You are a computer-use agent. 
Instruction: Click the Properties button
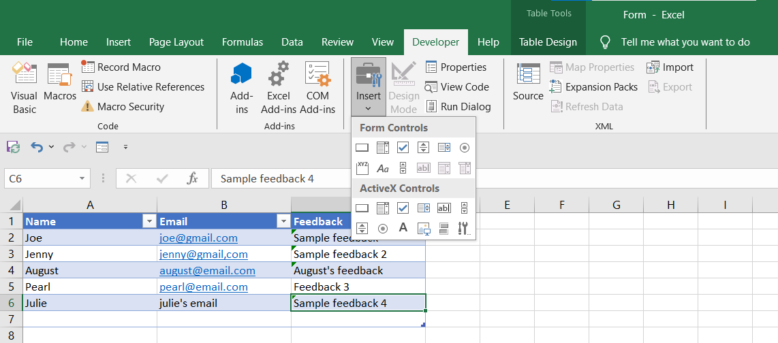(456, 67)
